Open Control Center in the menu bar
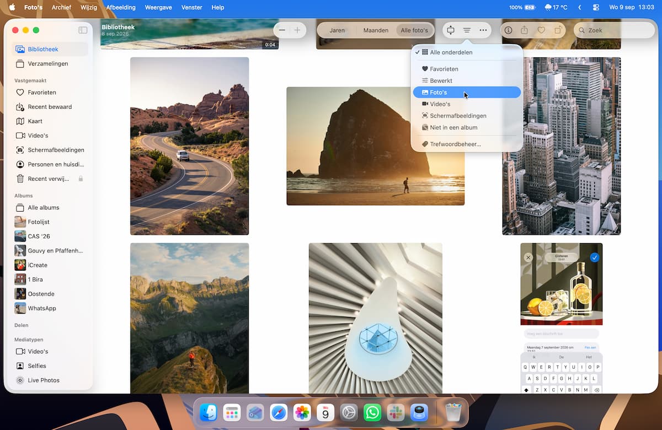 [x=596, y=8]
